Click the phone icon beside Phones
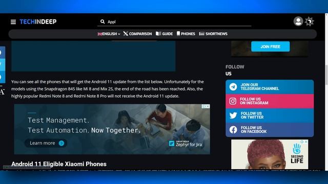The height and width of the screenshot is (184, 328). (178, 34)
